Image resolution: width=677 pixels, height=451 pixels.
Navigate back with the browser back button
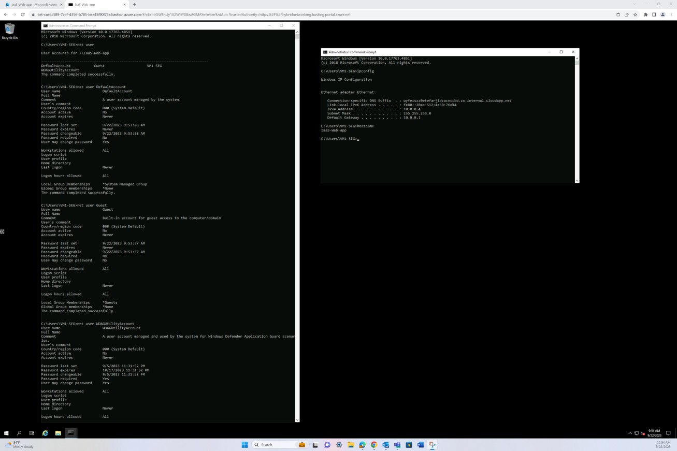(x=5, y=14)
